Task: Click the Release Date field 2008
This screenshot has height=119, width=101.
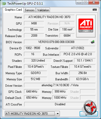Action: point(34,36)
